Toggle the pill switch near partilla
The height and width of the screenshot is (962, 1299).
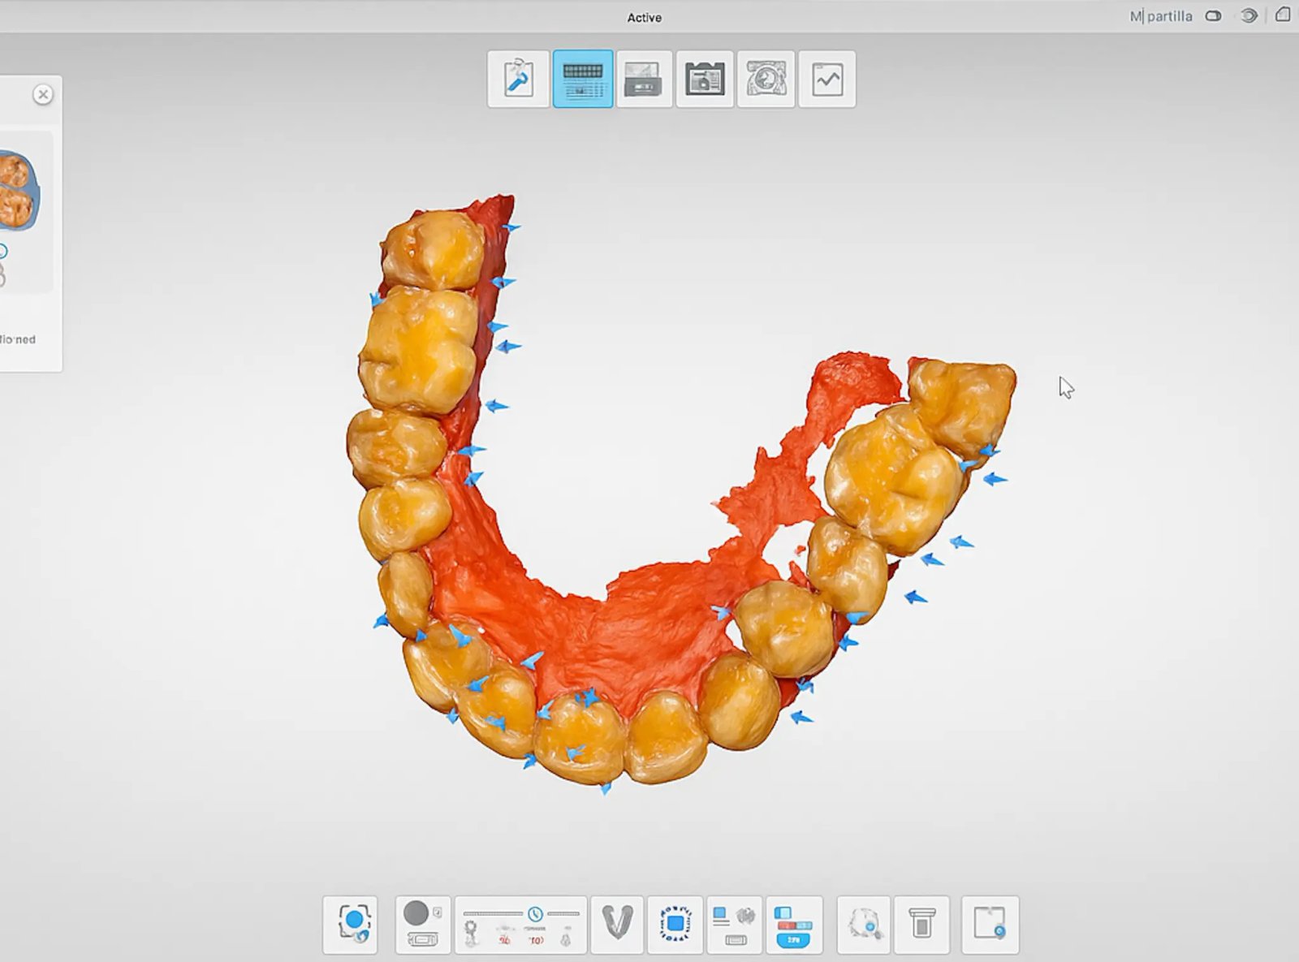[x=1213, y=16]
